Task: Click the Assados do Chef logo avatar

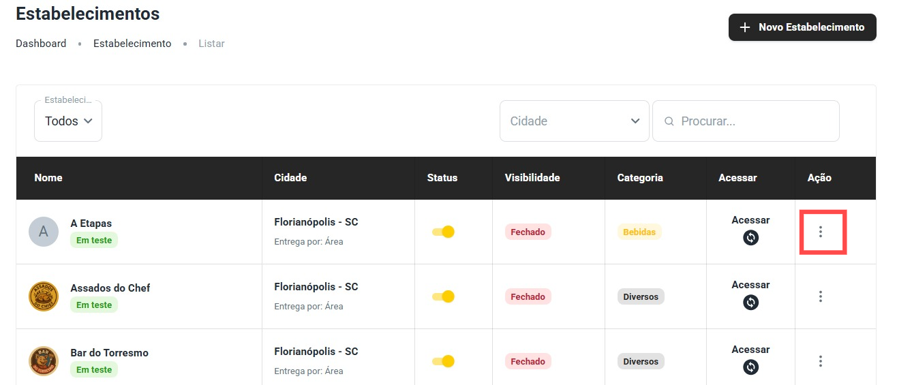Action: 44,296
